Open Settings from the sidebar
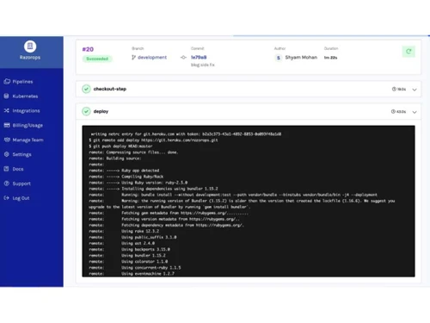 21,154
